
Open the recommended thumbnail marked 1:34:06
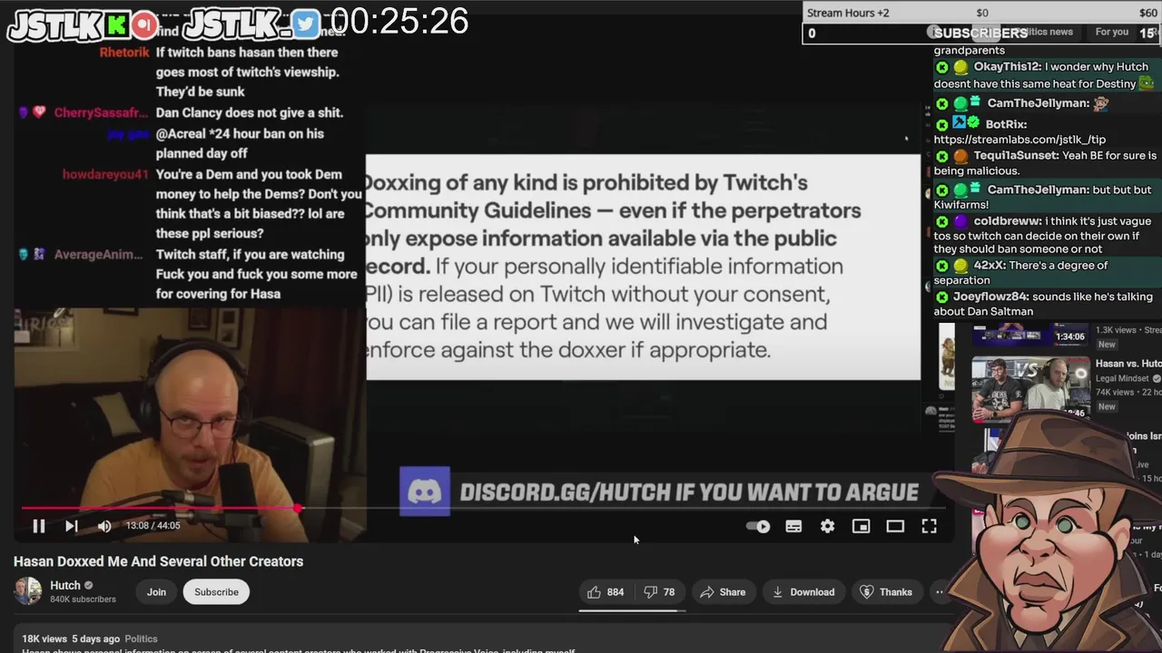(1030, 334)
